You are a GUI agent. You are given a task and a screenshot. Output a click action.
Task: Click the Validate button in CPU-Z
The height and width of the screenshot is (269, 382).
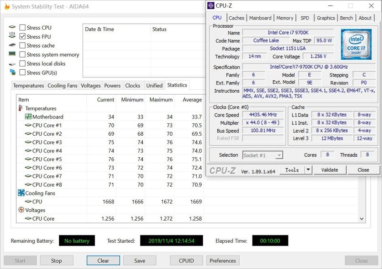click(329, 170)
